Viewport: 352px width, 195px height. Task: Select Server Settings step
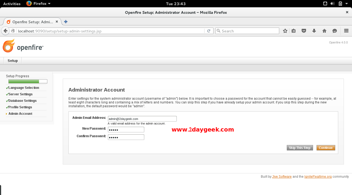[x=20, y=94]
